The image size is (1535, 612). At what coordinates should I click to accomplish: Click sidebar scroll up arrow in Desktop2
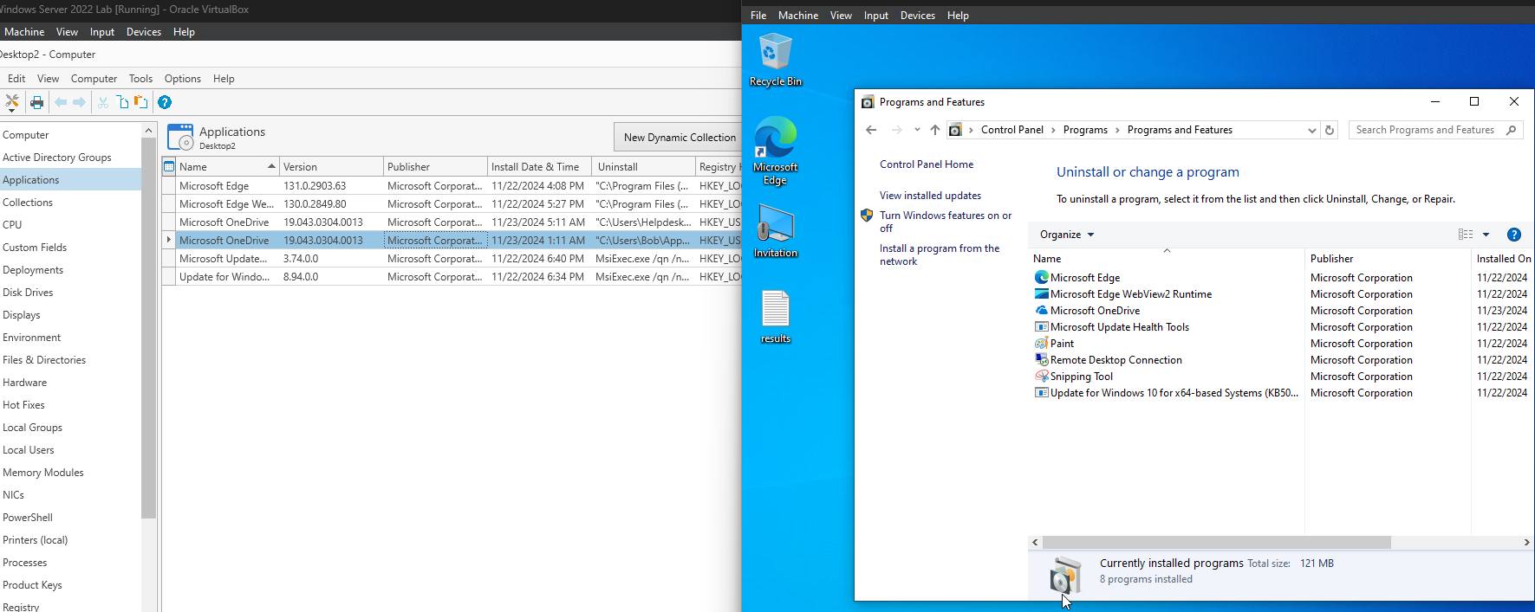coord(149,131)
